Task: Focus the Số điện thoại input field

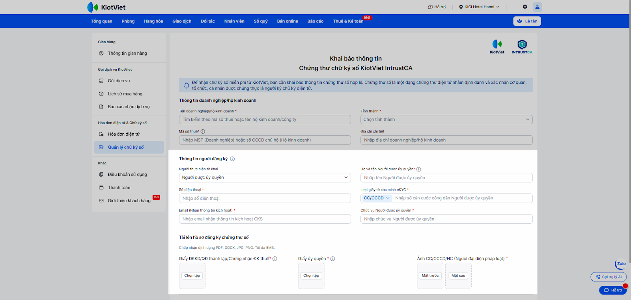Action: [x=265, y=198]
